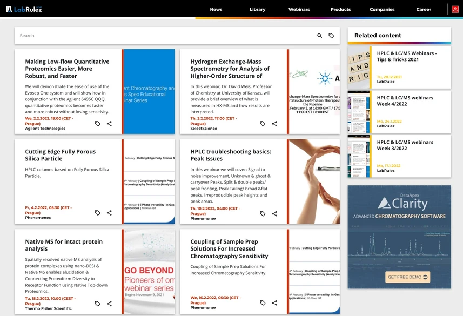This screenshot has height=316, width=463.
Task: Click the Agilent Technologies company name
Action: (45, 129)
